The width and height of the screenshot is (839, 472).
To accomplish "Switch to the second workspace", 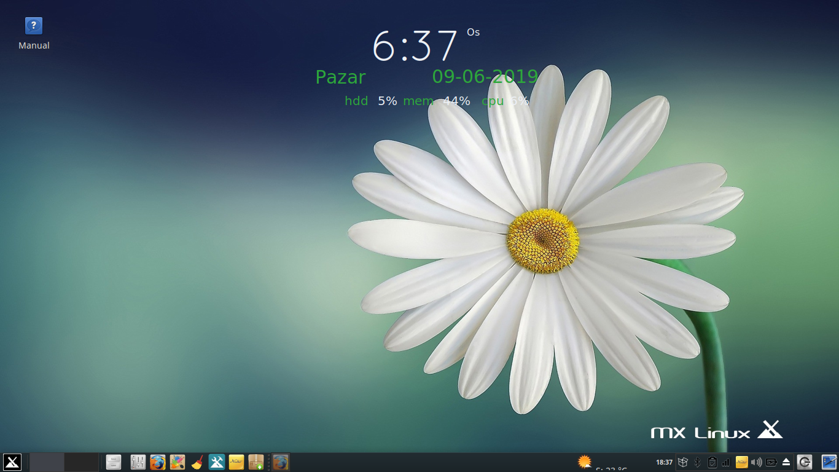I will [x=82, y=462].
